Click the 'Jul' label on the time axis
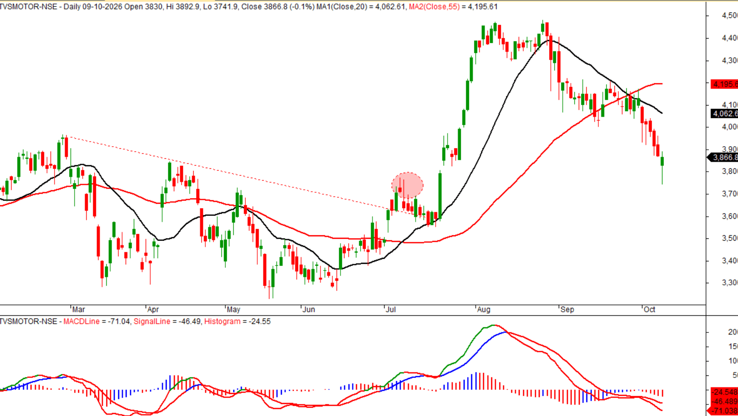738x416 pixels. [391, 309]
